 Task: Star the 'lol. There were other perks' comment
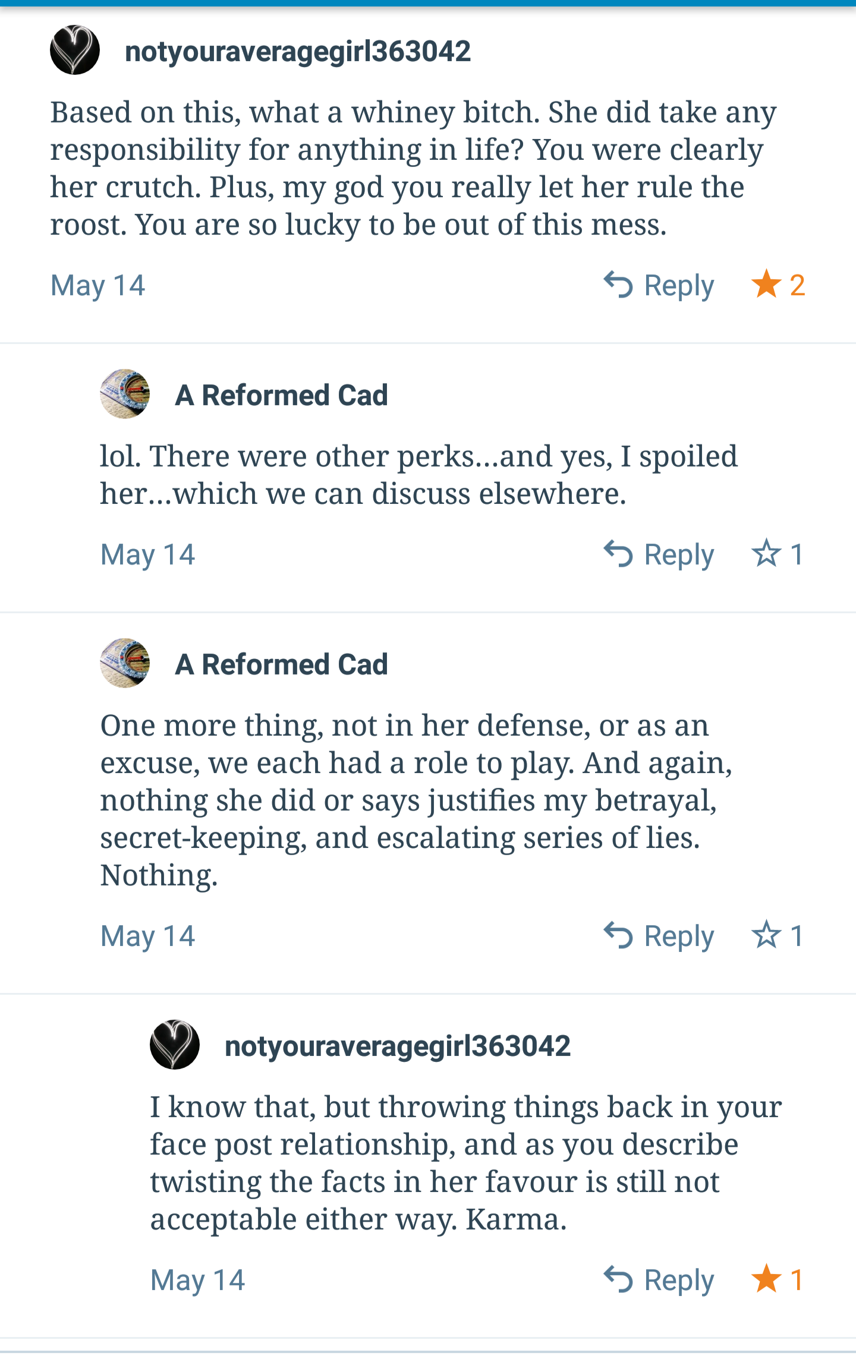(766, 554)
